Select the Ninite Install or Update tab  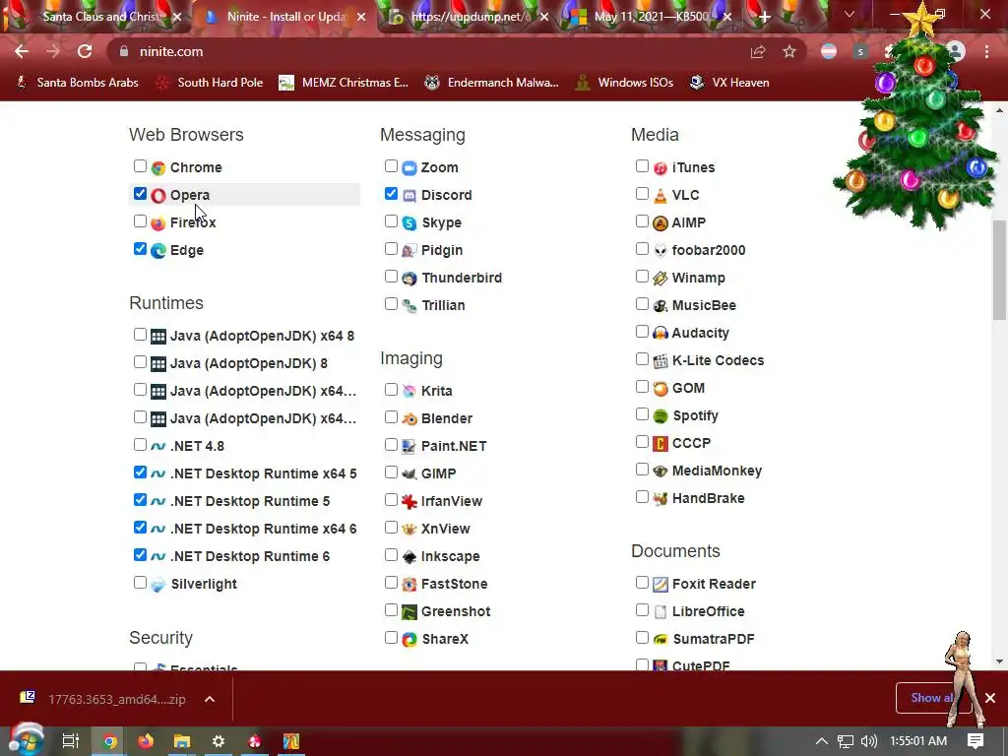(283, 17)
